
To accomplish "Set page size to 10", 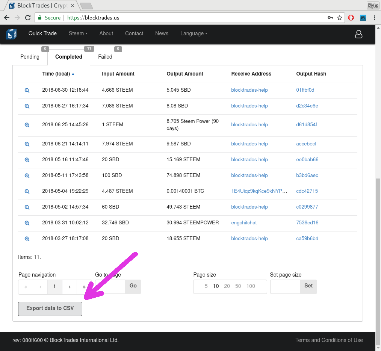I will pos(216,286).
